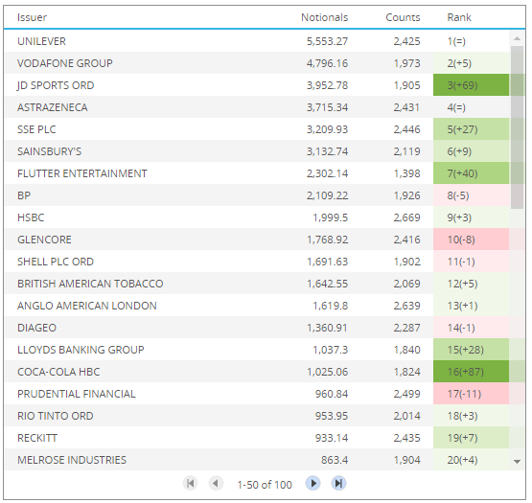Select the COCA-COLA HBC issuer name
Image resolution: width=532 pixels, height=503 pixels.
pyautogui.click(x=58, y=372)
